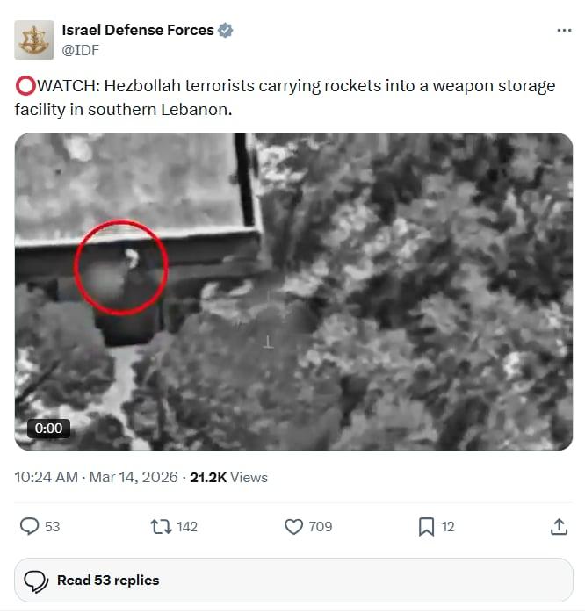Play the drone footage video
Viewport: 585px width, 613px height.
click(293, 292)
